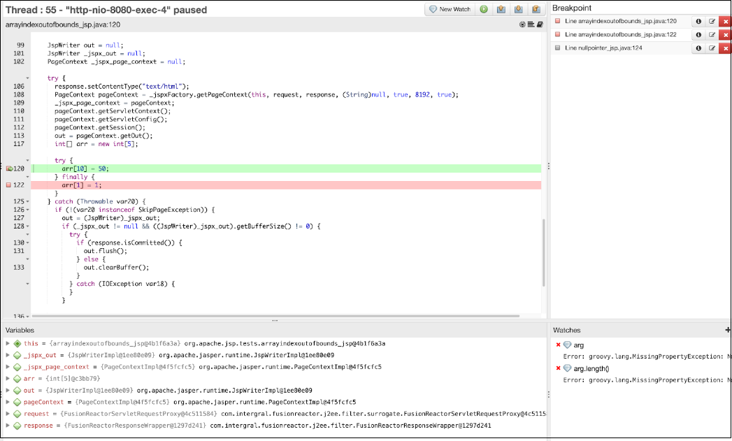The width and height of the screenshot is (732, 441).
Task: Click the breakpoint marker on gutter line 122
Action: click(8, 185)
